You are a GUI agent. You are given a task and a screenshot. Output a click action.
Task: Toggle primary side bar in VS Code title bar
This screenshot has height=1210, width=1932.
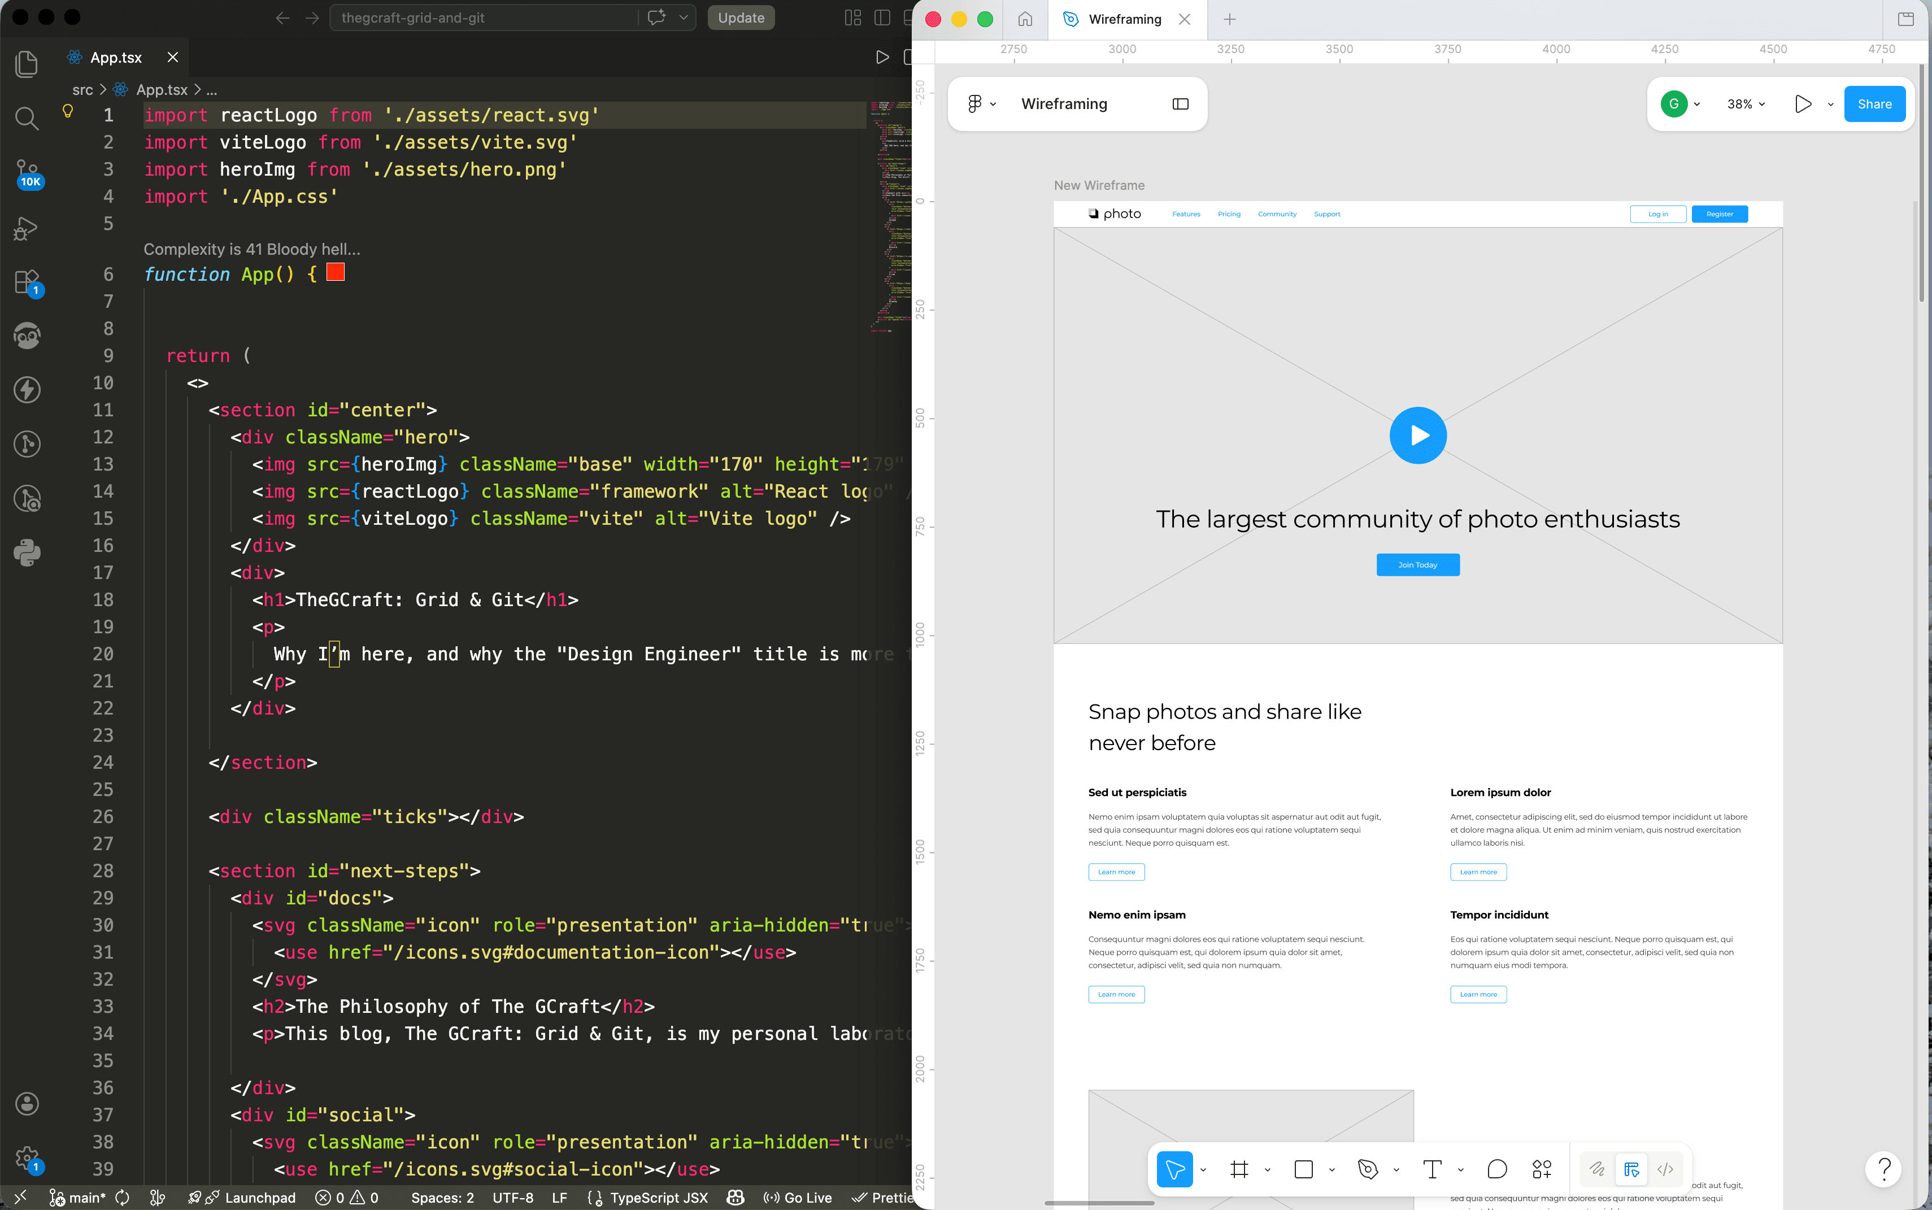882,18
